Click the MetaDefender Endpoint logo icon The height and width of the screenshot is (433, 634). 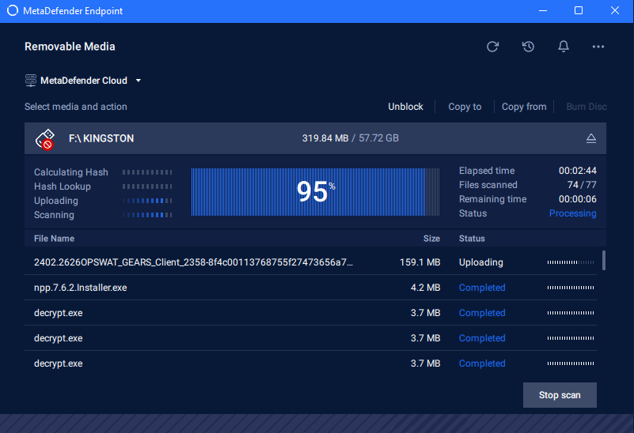(x=13, y=11)
